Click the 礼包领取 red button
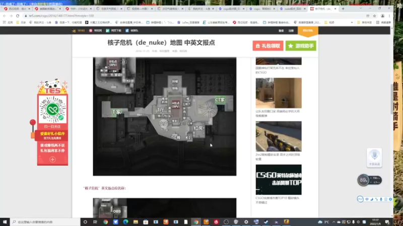 click(x=268, y=46)
